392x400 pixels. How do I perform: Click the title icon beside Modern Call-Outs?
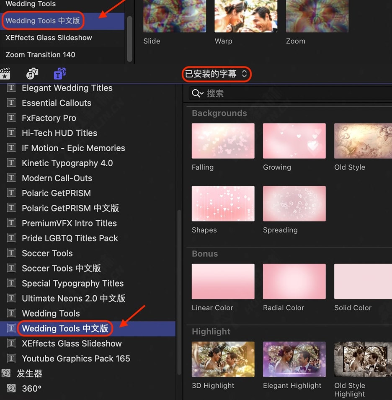(x=11, y=178)
